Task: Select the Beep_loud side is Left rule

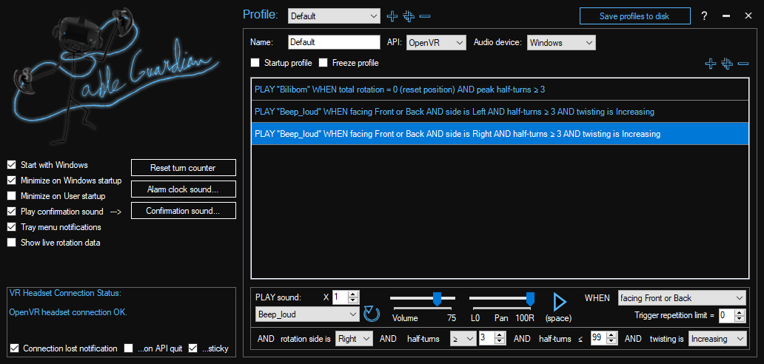Action: click(x=500, y=112)
